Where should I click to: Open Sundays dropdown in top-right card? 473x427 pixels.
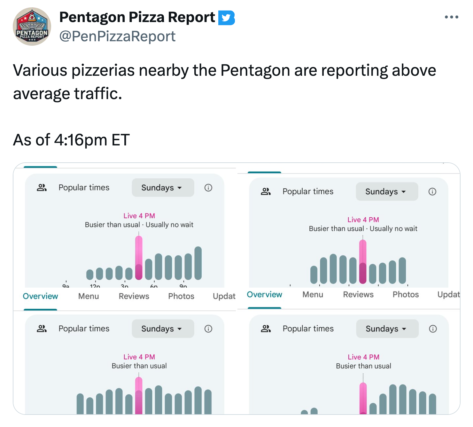[x=387, y=191]
